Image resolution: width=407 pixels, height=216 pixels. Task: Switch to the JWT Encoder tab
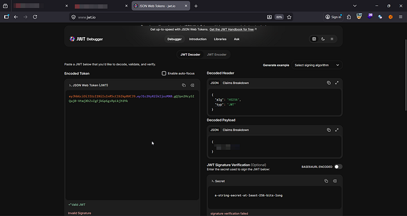click(216, 55)
